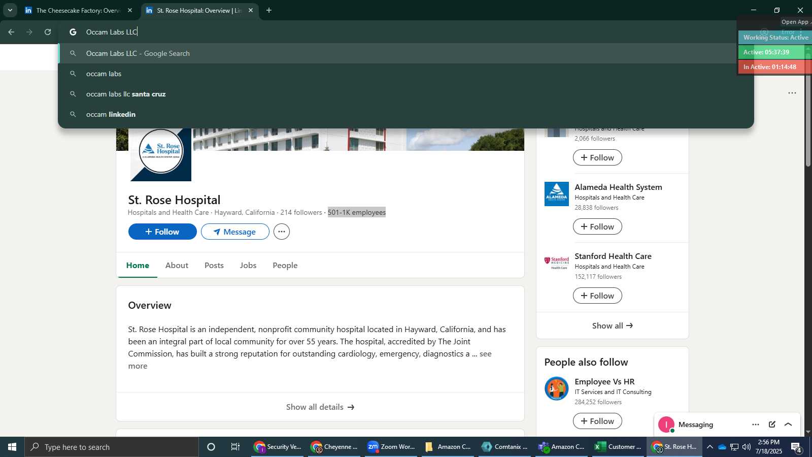Open volume speaker tray icon
Viewport: 812px width, 457px height.
click(x=747, y=447)
